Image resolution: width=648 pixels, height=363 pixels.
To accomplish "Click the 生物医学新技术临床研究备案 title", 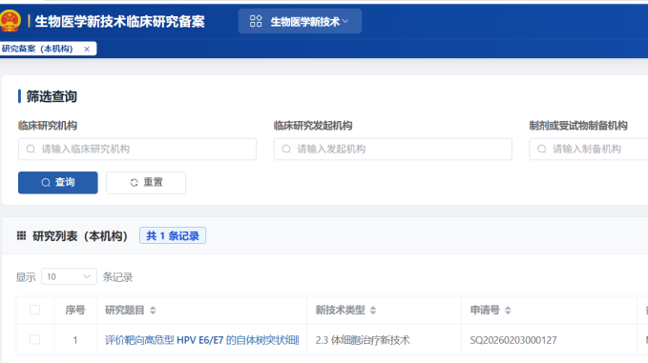I will pyautogui.click(x=120, y=22).
